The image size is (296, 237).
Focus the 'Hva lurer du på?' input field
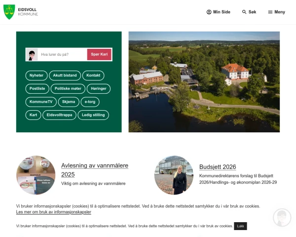point(62,55)
